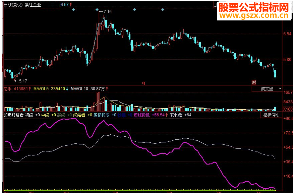
Task: Click the +36.4 indicator axis label
Action: point(288,162)
